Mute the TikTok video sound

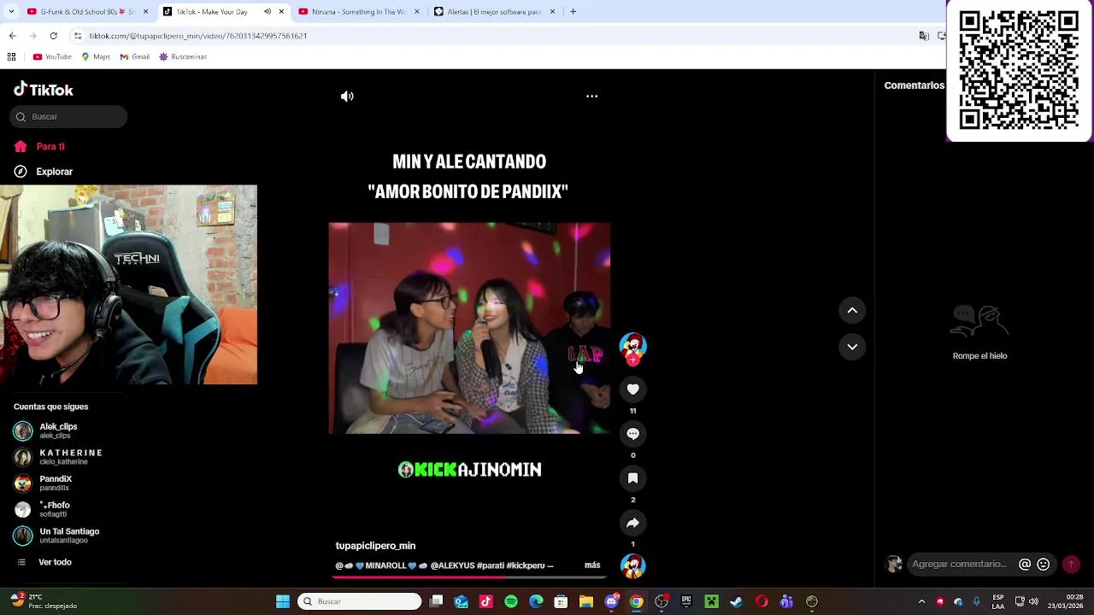(x=347, y=97)
